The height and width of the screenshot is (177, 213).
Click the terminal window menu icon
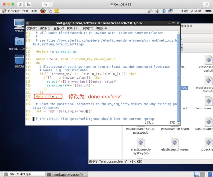point(28,23)
